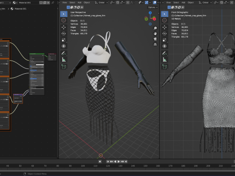This screenshot has width=235, height=176.
Task: Open gizmo settings dropdown arrow
Action: [149, 2]
